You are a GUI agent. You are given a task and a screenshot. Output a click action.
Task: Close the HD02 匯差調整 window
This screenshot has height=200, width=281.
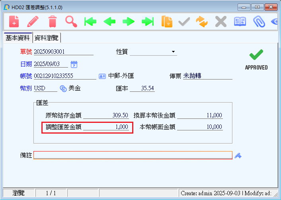(271, 7)
